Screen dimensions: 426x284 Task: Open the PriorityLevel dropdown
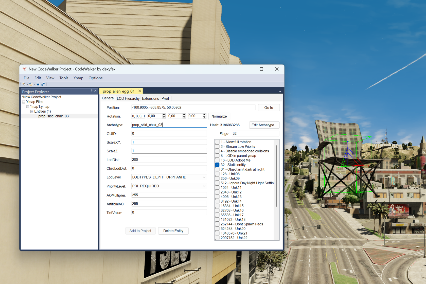204,186
